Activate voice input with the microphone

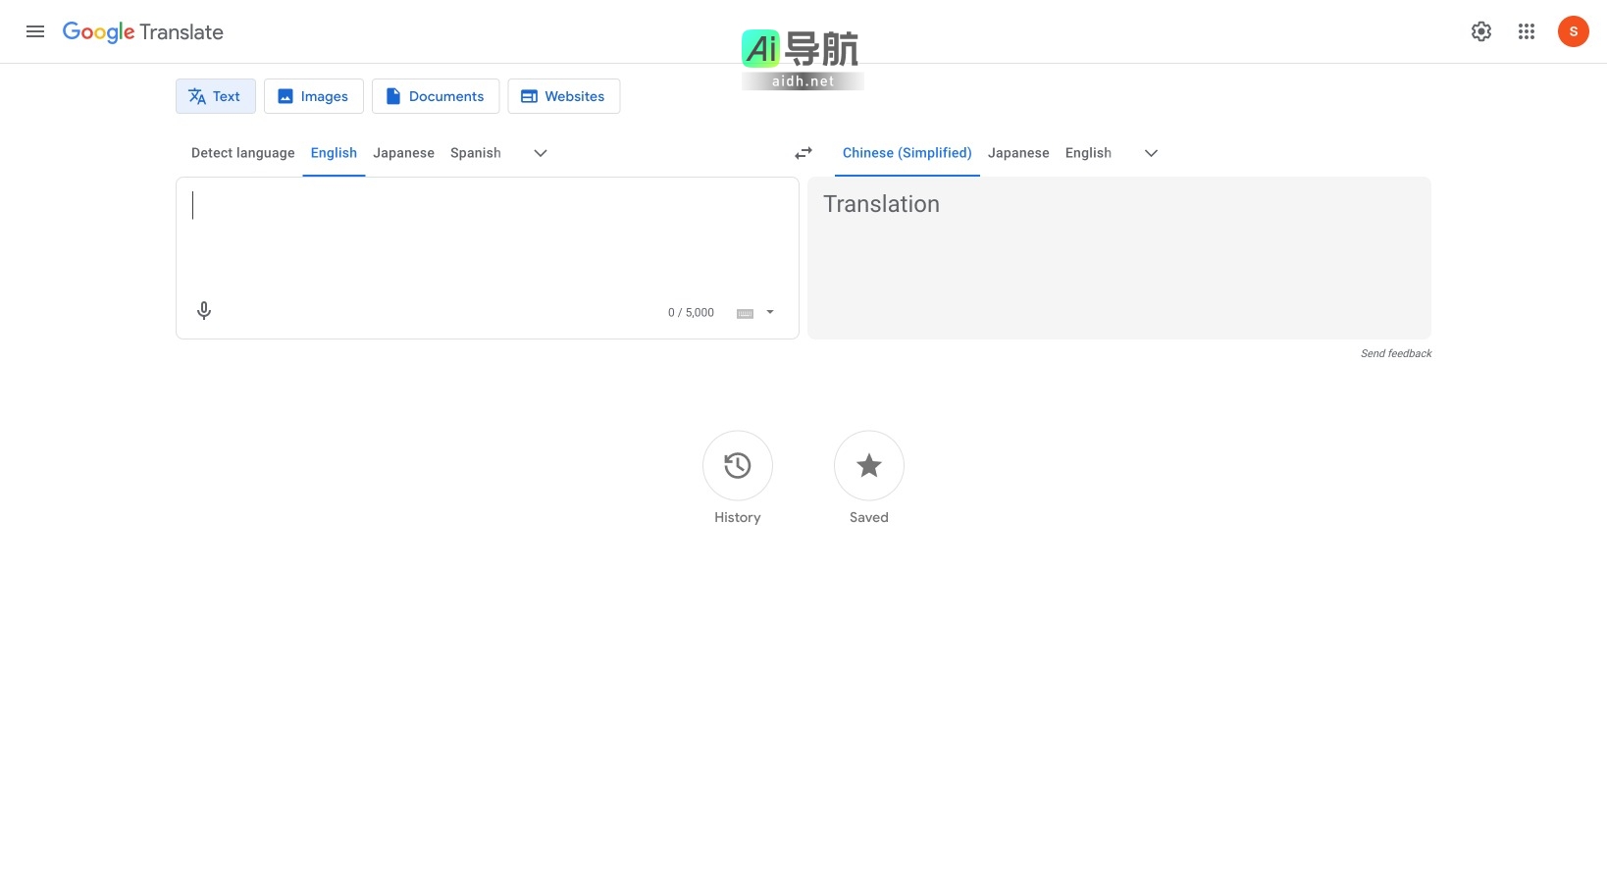[x=203, y=310]
